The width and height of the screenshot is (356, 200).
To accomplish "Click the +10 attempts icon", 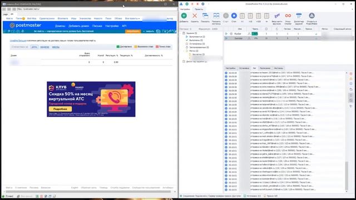I will pyautogui.click(x=250, y=16).
